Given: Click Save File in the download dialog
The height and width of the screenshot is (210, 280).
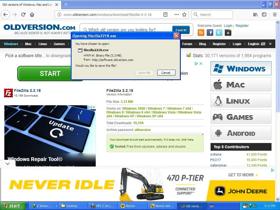Looking at the screenshot, I should tap(144, 73).
